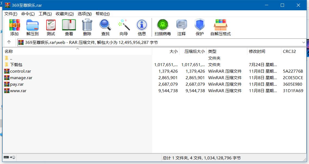The height and width of the screenshot is (164, 309).
Task: Click the Delete (删除) trash bin icon
Action: (x=87, y=27)
